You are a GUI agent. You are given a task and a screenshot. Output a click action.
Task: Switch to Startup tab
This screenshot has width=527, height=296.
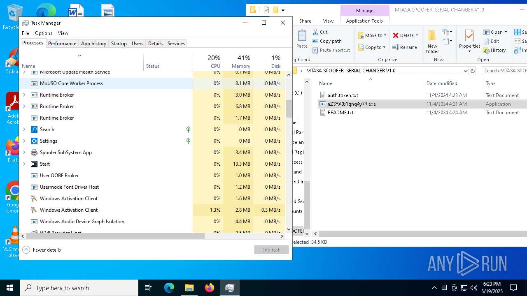(x=119, y=44)
